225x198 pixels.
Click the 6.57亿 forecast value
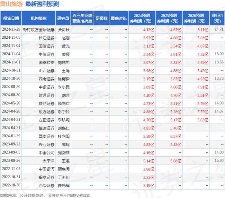click(x=176, y=136)
